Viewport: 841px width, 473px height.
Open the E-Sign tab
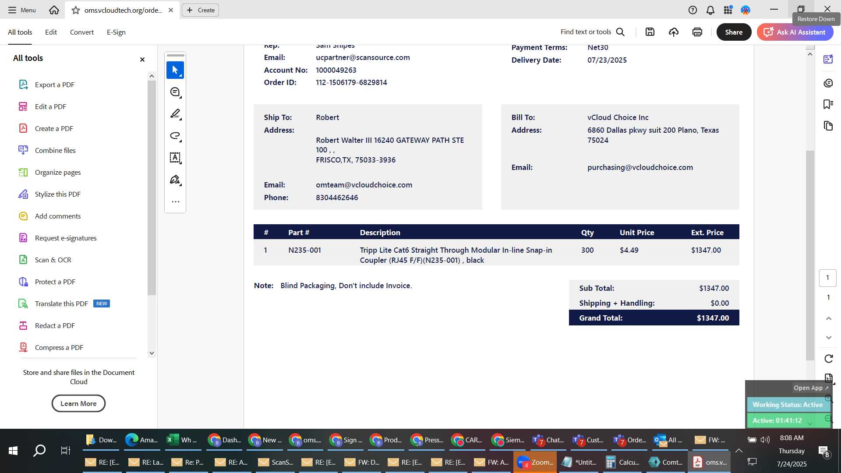point(116,32)
